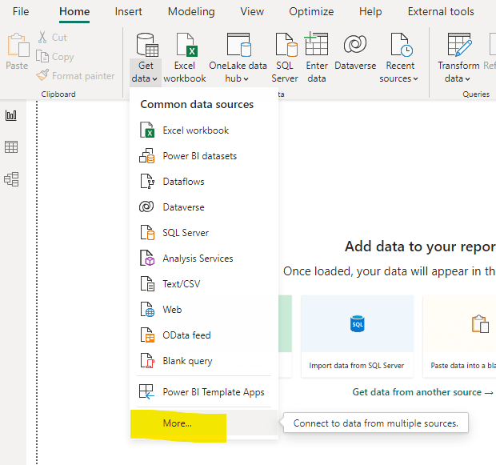Select Power BI Template Apps entry
Screen dimensions: 496x465
click(213, 392)
